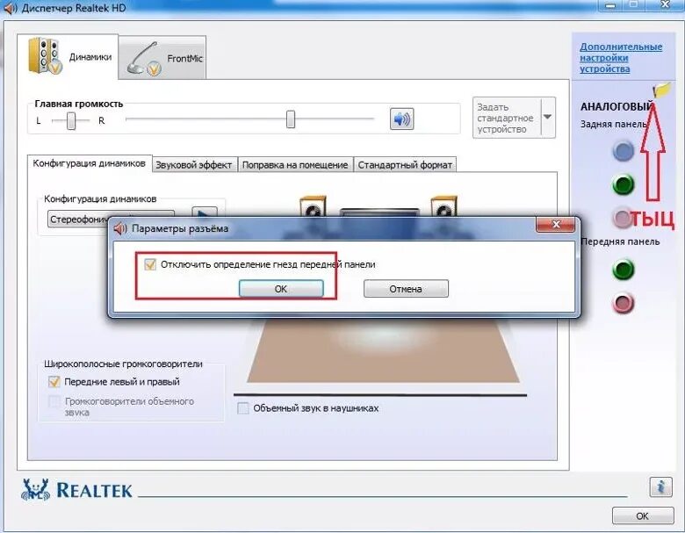The width and height of the screenshot is (685, 533).
Task: Click the 'АНАЛОГОВЫЙ' heading
Action: click(616, 106)
